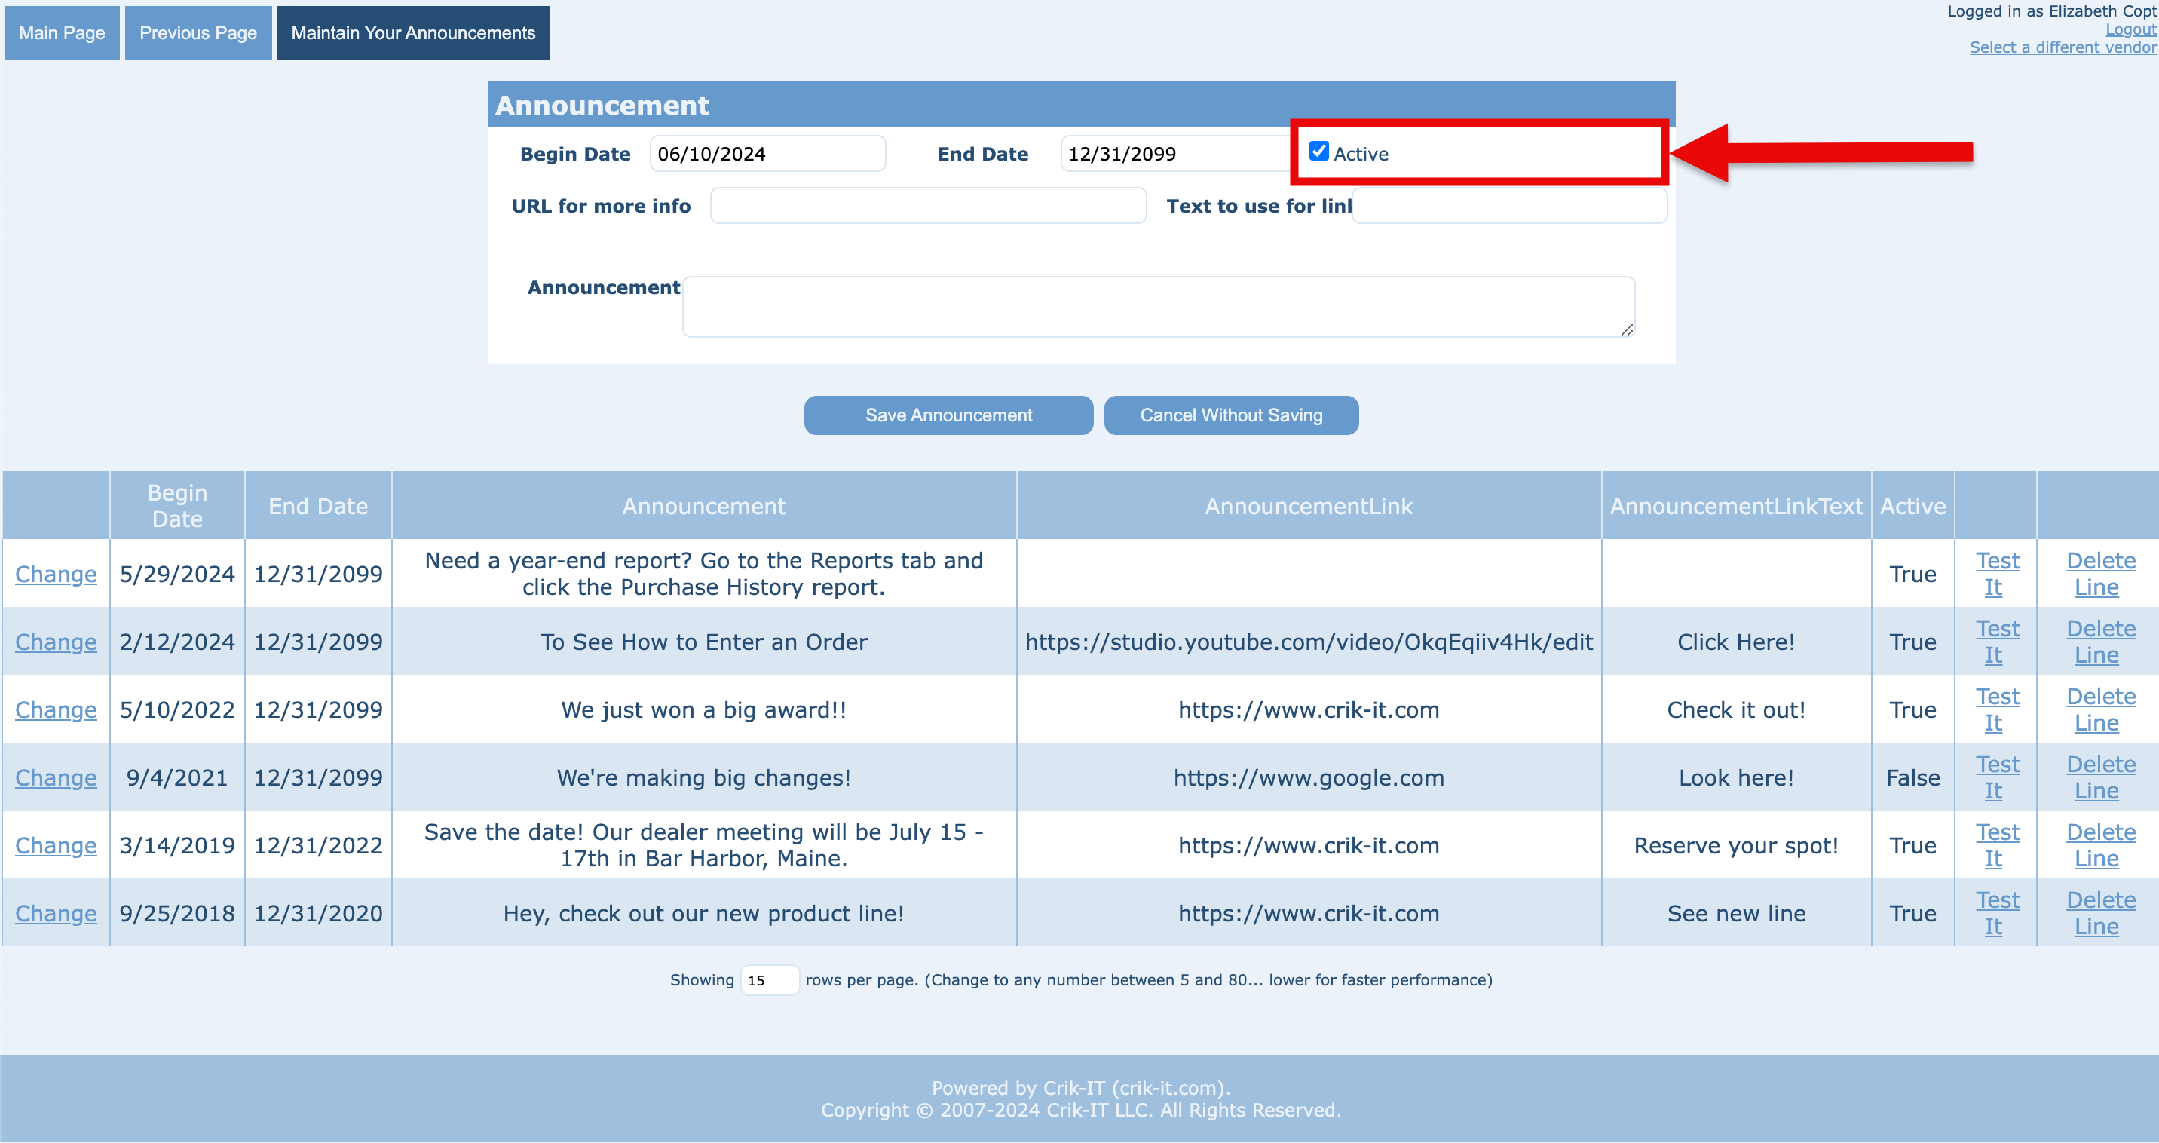Click the Begin Date input field
This screenshot has height=1143, width=2159.
(767, 153)
